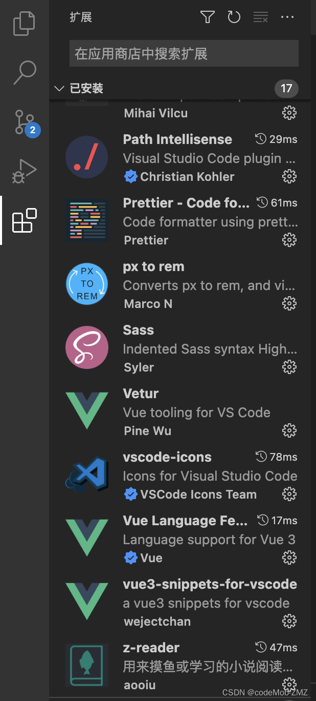Open gear settings for Vetur extension
The width and height of the screenshot is (316, 701).
(289, 430)
